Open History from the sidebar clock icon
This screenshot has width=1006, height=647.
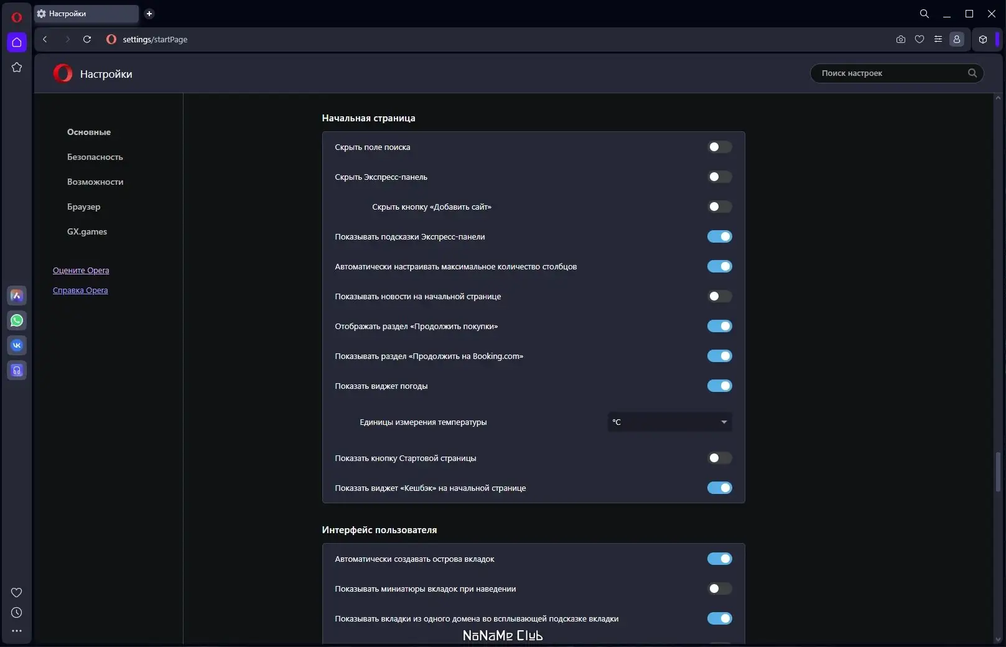click(17, 613)
